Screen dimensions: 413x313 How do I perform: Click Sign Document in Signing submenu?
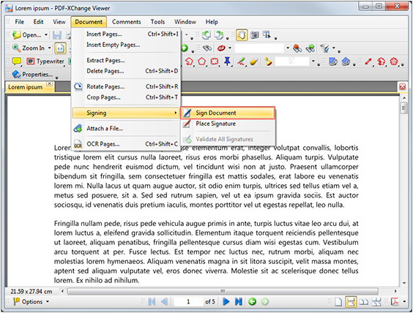228,113
